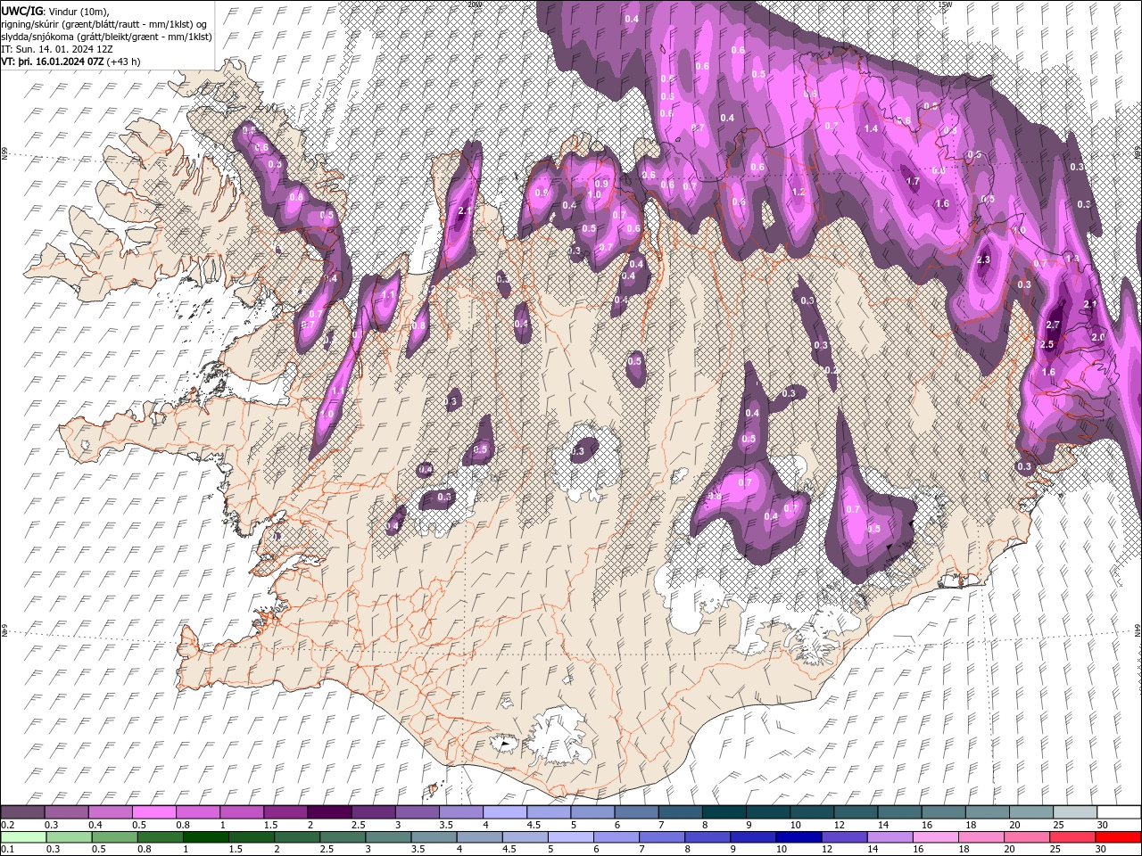The image size is (1142, 856).
Task: Click the "IT: Sun. 14. 01. 2024 12Z" line
Action: (57, 49)
